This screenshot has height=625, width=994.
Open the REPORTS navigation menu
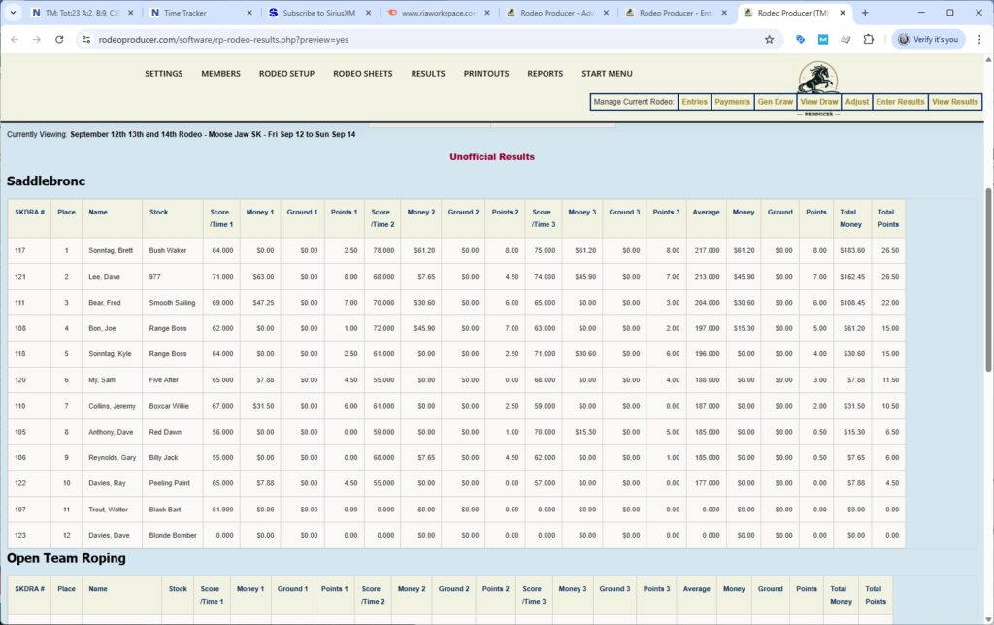[545, 73]
